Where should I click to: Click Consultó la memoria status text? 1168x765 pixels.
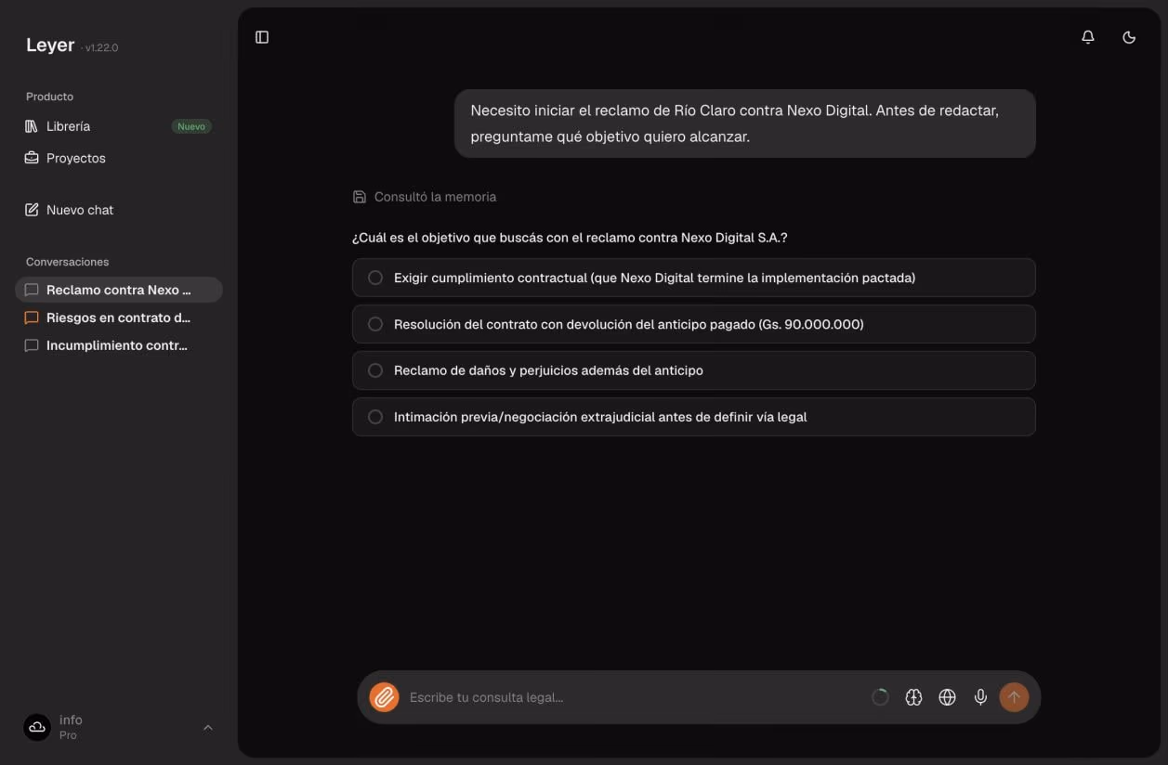click(x=435, y=197)
